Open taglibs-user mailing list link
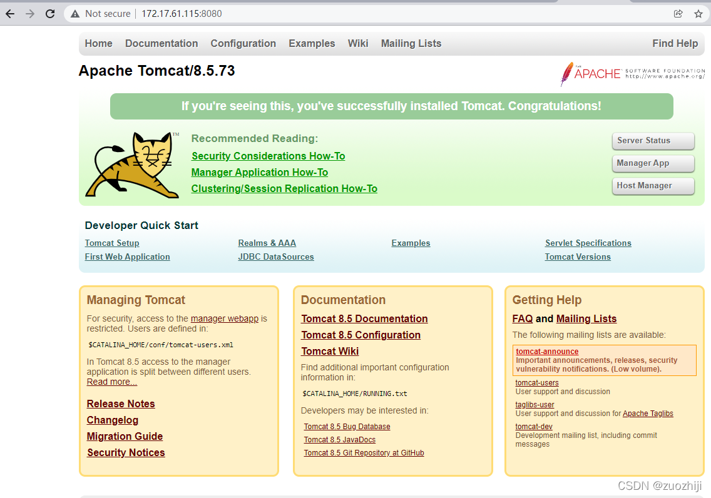Viewport: 711px width, 498px height. pyautogui.click(x=535, y=404)
